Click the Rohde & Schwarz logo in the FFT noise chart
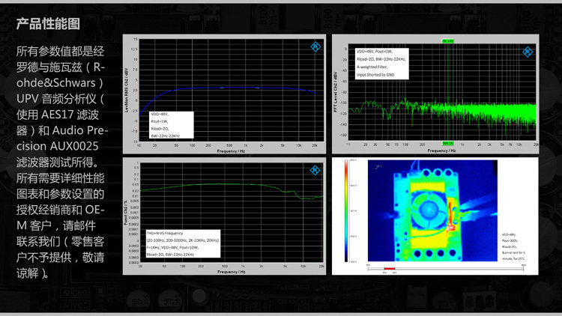This screenshot has width=562, height=316. pos(528,52)
